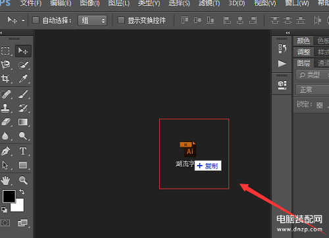Click the black foreground color swatch

point(9,196)
